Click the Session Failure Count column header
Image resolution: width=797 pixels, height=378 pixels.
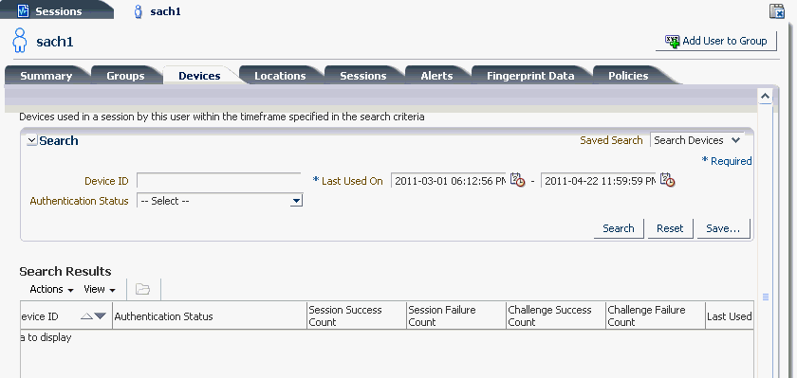coord(456,316)
